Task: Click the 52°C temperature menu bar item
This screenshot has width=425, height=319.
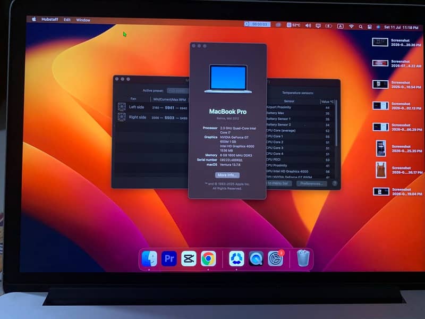Action: point(294,25)
